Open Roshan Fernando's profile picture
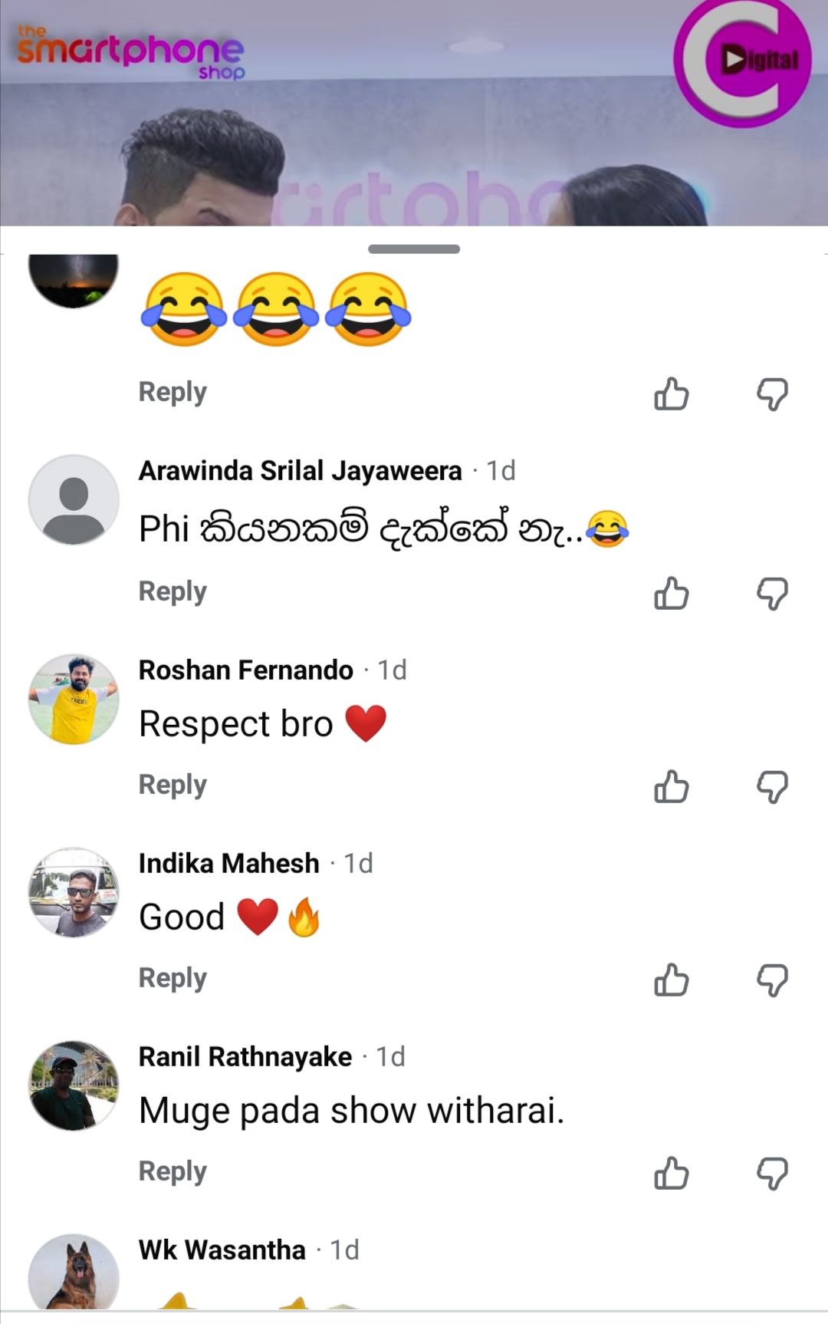Viewport: 828px width, 1324px height. (x=74, y=699)
